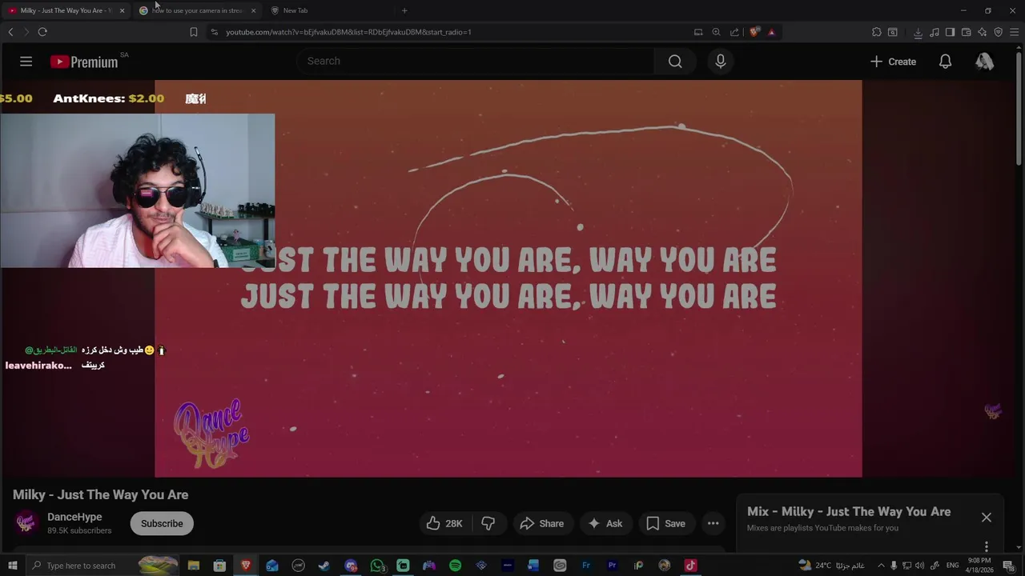Click the Windows taskbar search box
Viewport: 1025px width, 576px height.
tap(104, 566)
